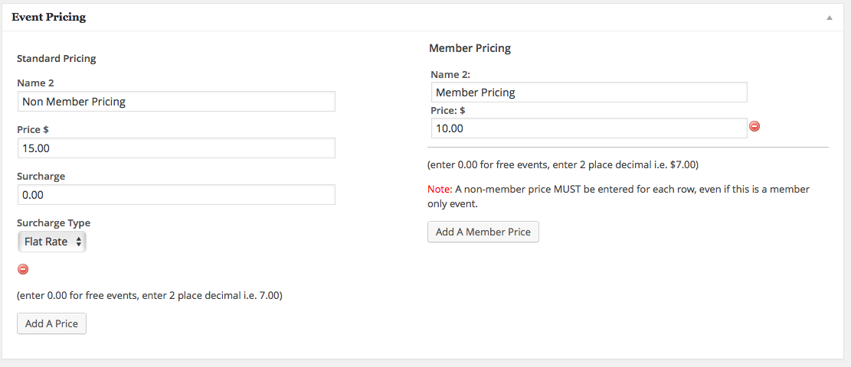Click the Standard Pricing section heading

(x=57, y=59)
